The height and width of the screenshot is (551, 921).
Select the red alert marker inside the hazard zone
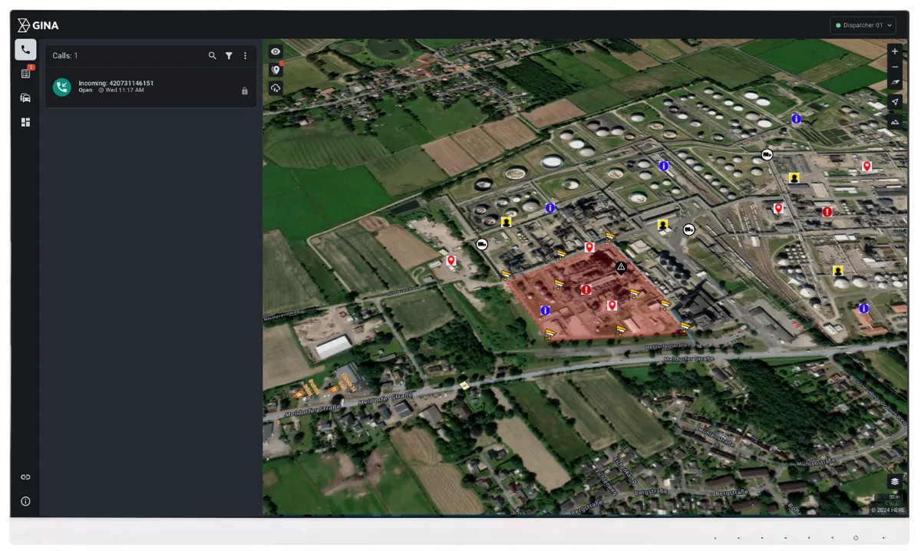tap(586, 290)
